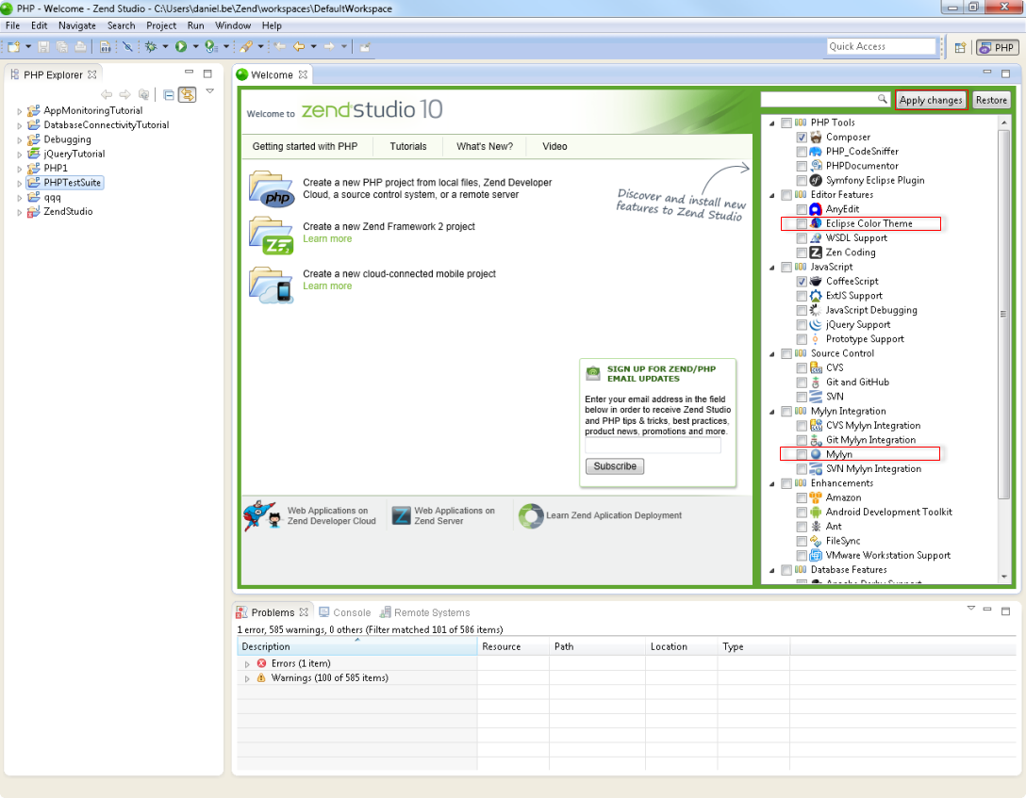Check the PHP Tools group checkbox
The height and width of the screenshot is (798, 1026).
point(786,122)
